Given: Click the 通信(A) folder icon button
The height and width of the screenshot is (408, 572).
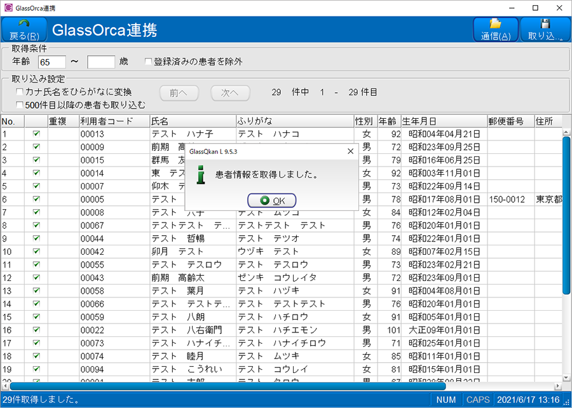Looking at the screenshot, I should (x=495, y=29).
